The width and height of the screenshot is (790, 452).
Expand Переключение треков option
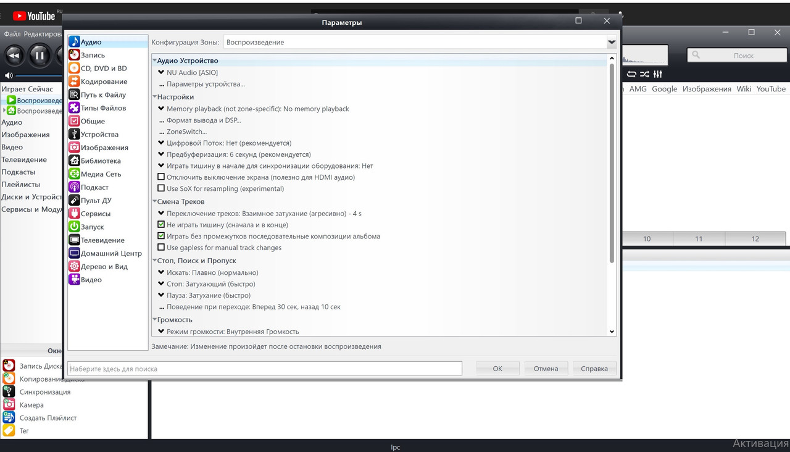[161, 213]
